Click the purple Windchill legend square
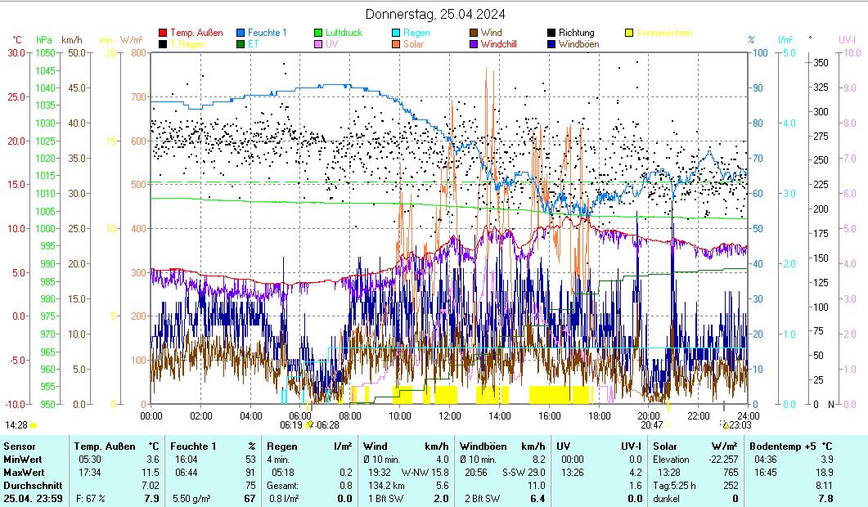868x507 pixels. 474,44
